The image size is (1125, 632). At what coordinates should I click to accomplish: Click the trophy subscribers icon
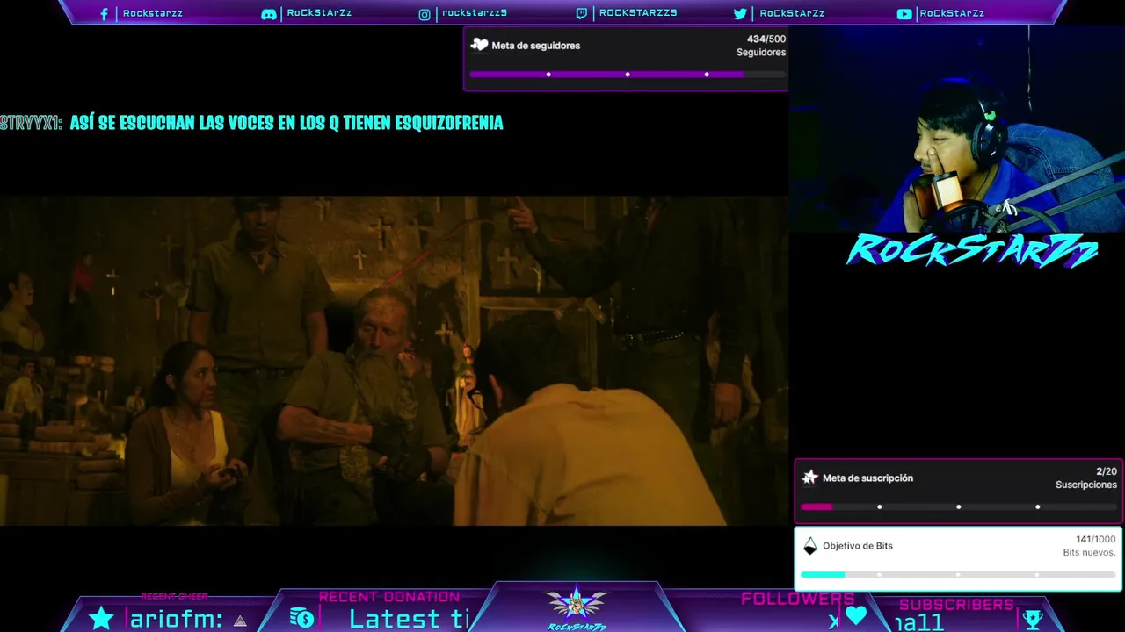tap(1034, 619)
